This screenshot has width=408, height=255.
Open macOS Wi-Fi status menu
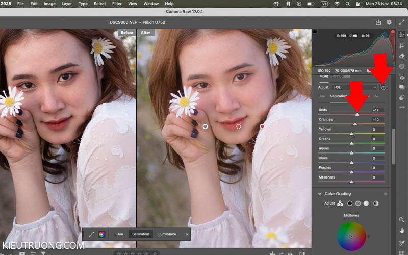[x=337, y=4]
